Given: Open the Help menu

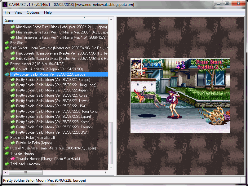Looking at the screenshot, I should point(48,12).
